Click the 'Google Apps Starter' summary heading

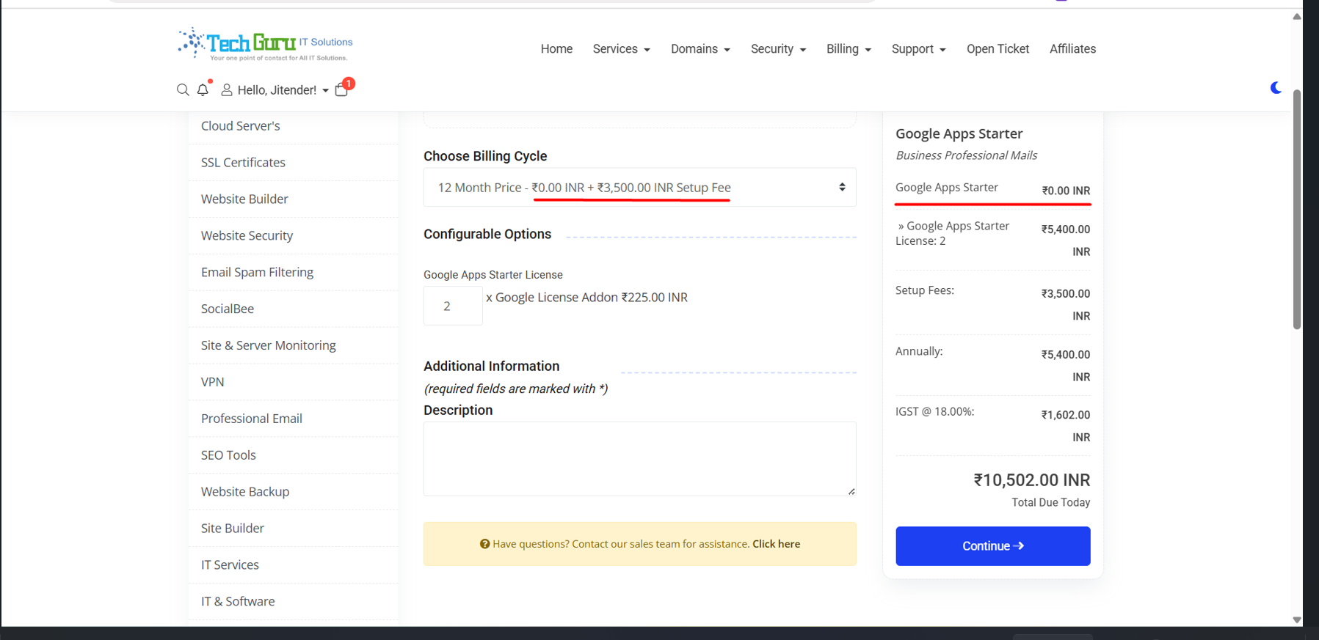click(x=959, y=134)
